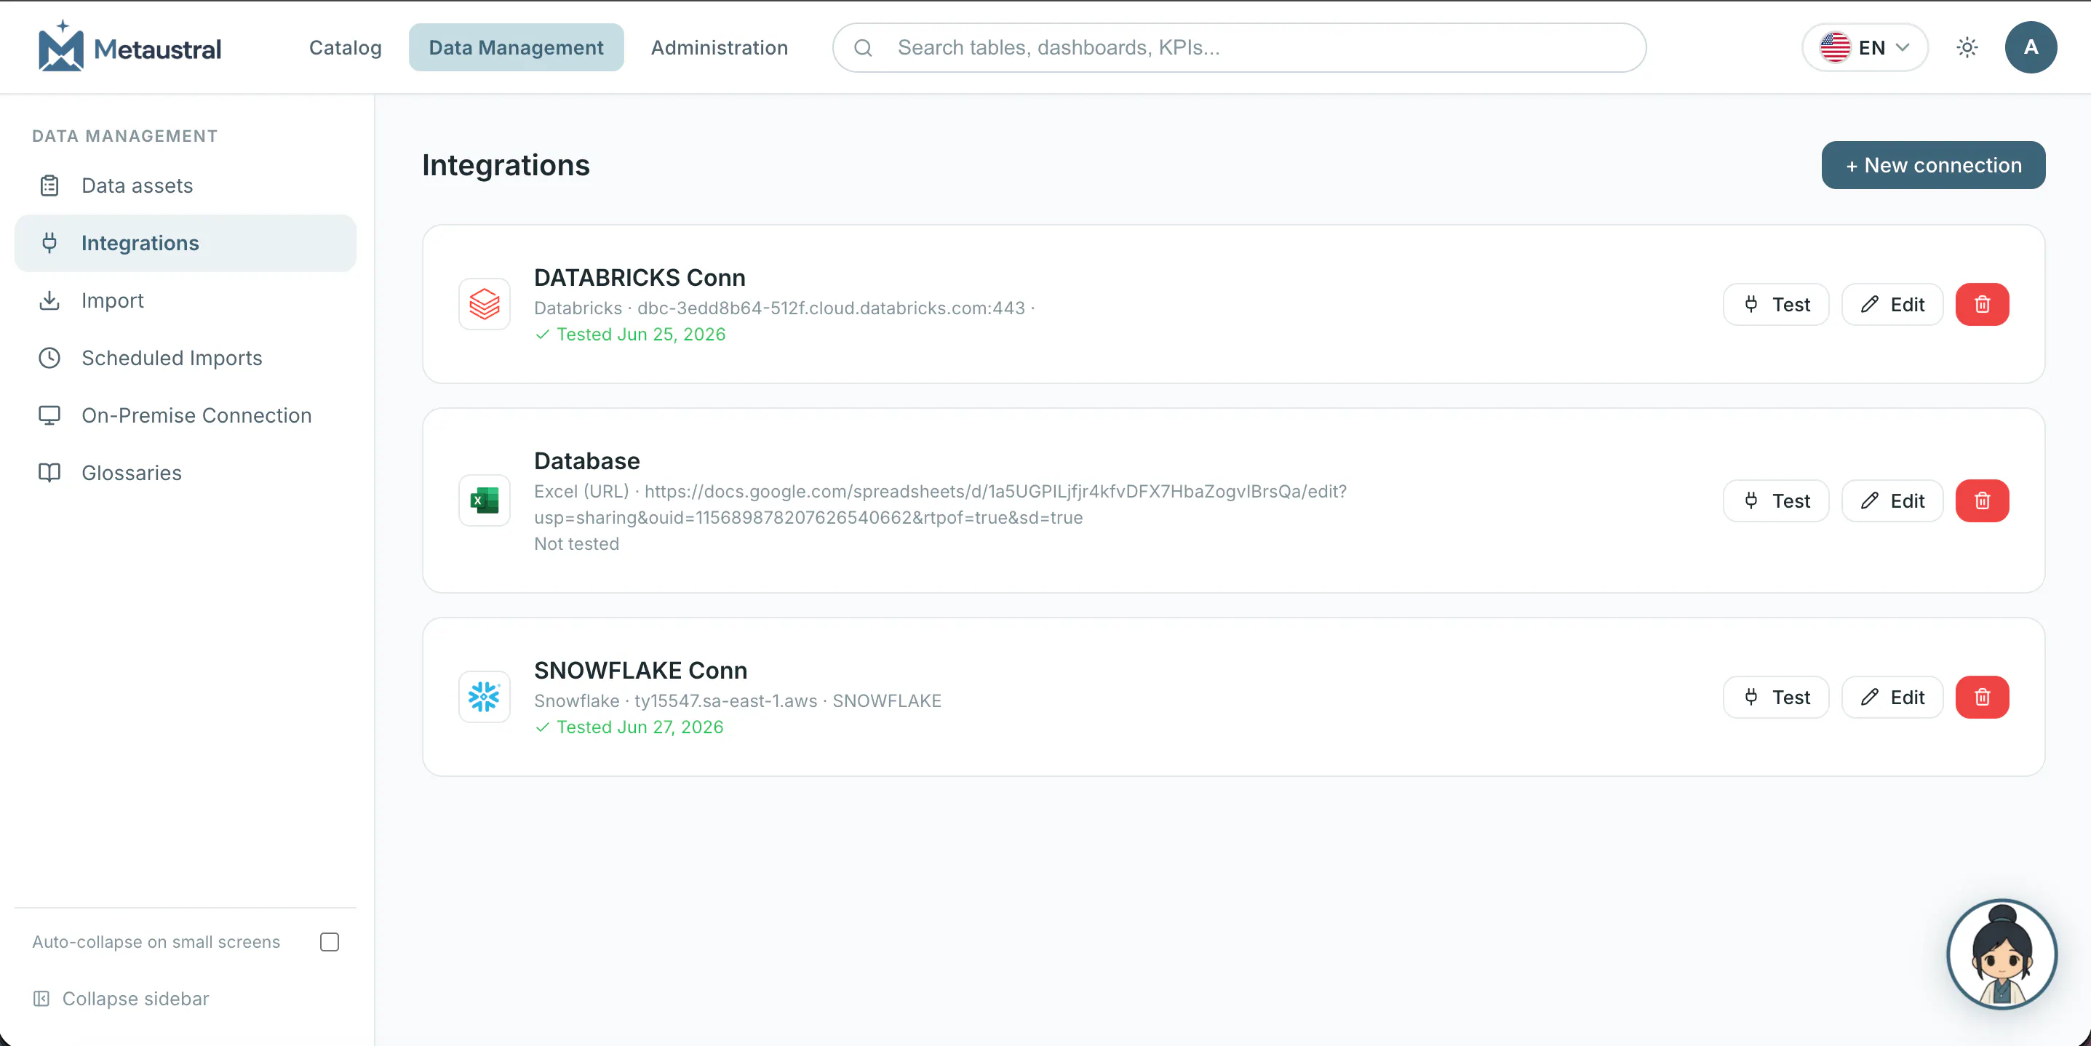Open On-Premise Connection page
Screen dimensions: 2091x1046
tap(185, 415)
